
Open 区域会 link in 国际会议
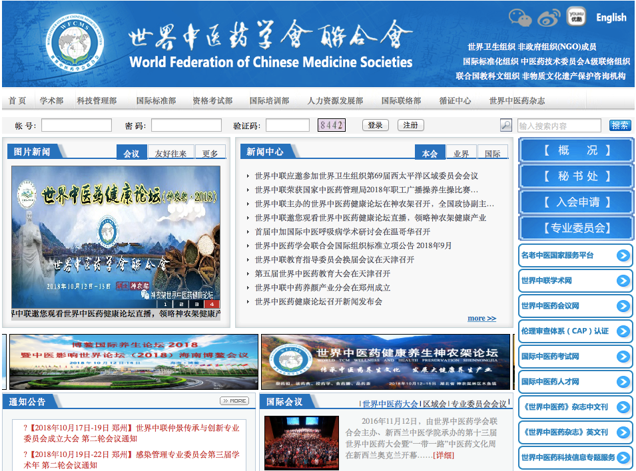coord(434,404)
